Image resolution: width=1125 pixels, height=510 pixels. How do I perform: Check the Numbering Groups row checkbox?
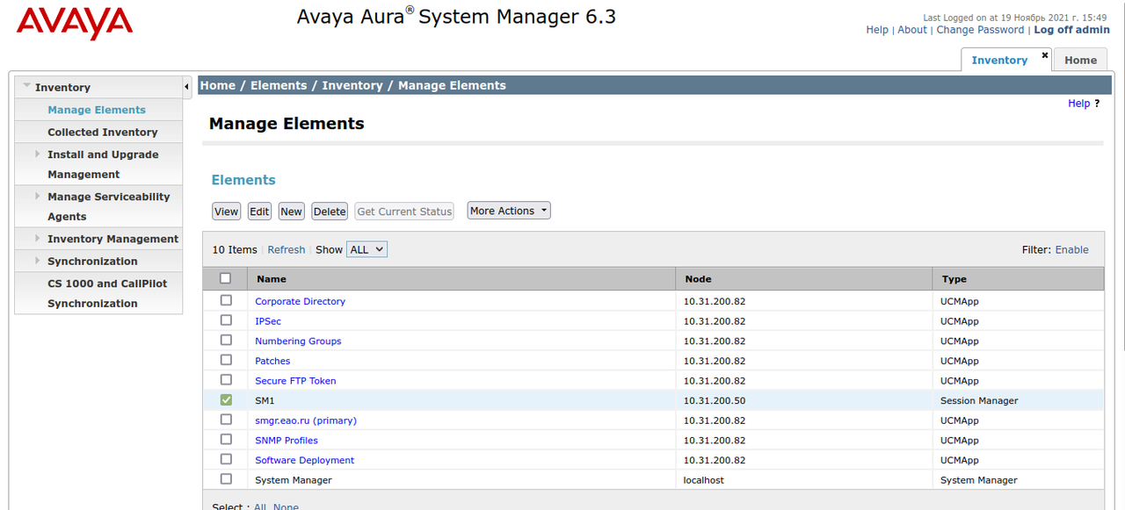[x=226, y=340]
